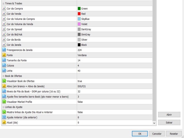Screen dimensions: 184x138
Task: Open the Green color swatch for Cor da Compra
Action: tap(79, 9)
